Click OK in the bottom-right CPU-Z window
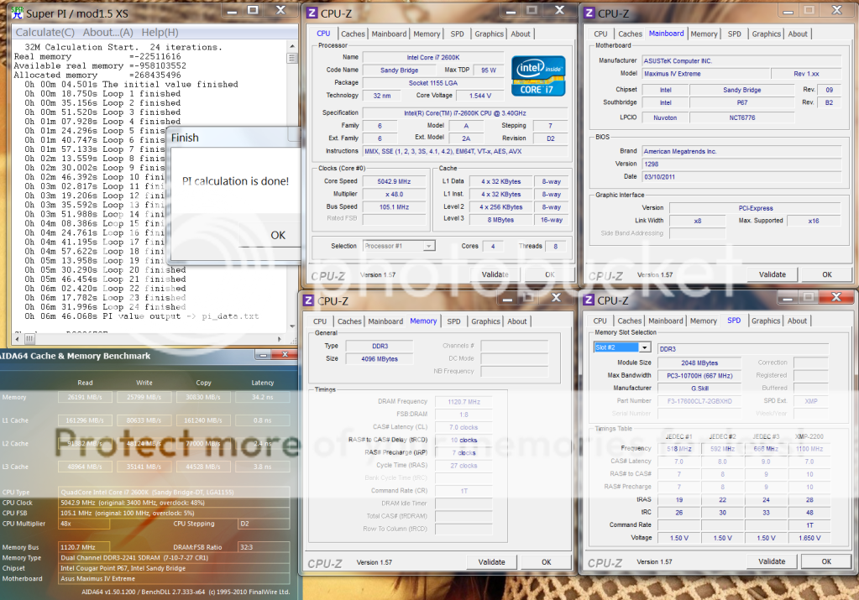The image size is (859, 600). pos(826,561)
